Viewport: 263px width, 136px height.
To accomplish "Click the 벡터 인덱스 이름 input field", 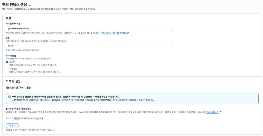I will (x=89, y=28).
